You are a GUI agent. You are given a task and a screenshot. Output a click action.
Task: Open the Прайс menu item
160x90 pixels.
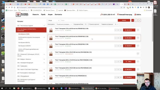coord(43,14)
